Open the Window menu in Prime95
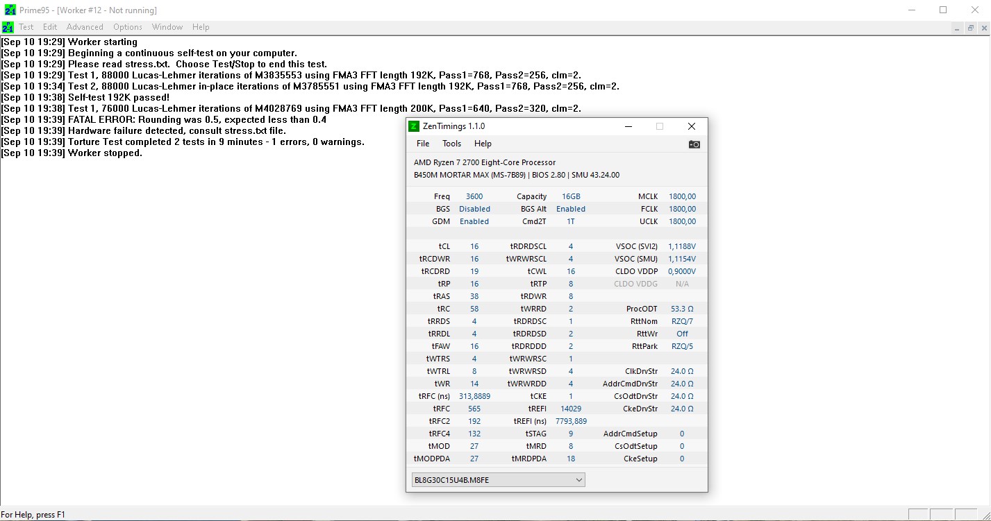 (167, 27)
